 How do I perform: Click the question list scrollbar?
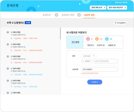coord(60,34)
